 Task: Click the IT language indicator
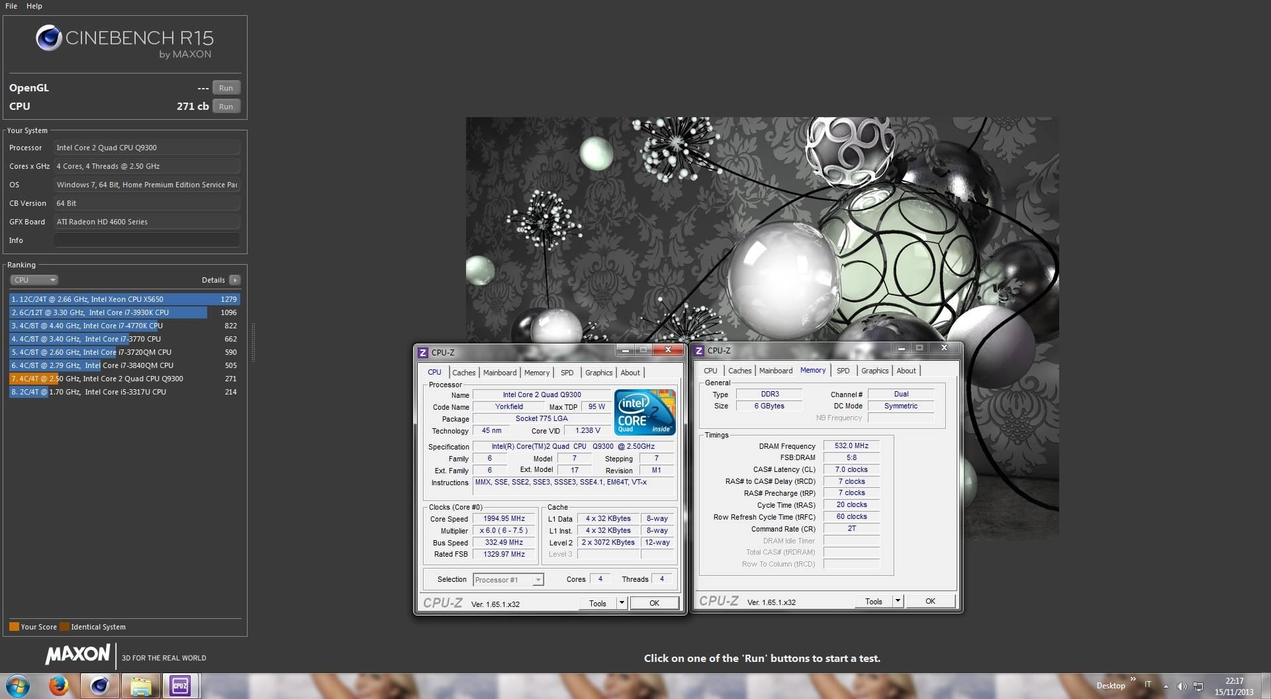[x=1148, y=685]
